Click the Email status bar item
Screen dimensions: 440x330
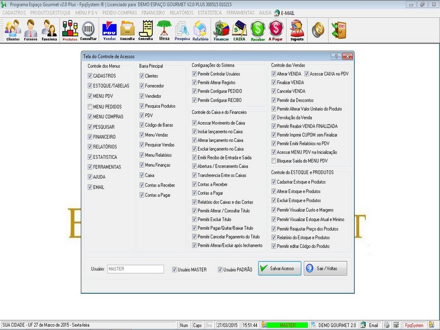point(370,325)
